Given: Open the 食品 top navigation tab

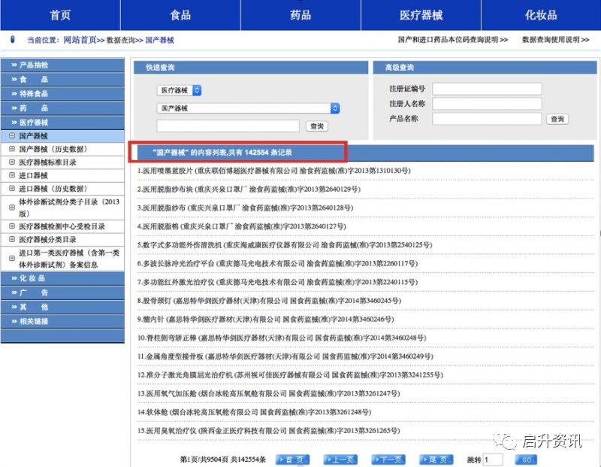Looking at the screenshot, I should [x=180, y=15].
